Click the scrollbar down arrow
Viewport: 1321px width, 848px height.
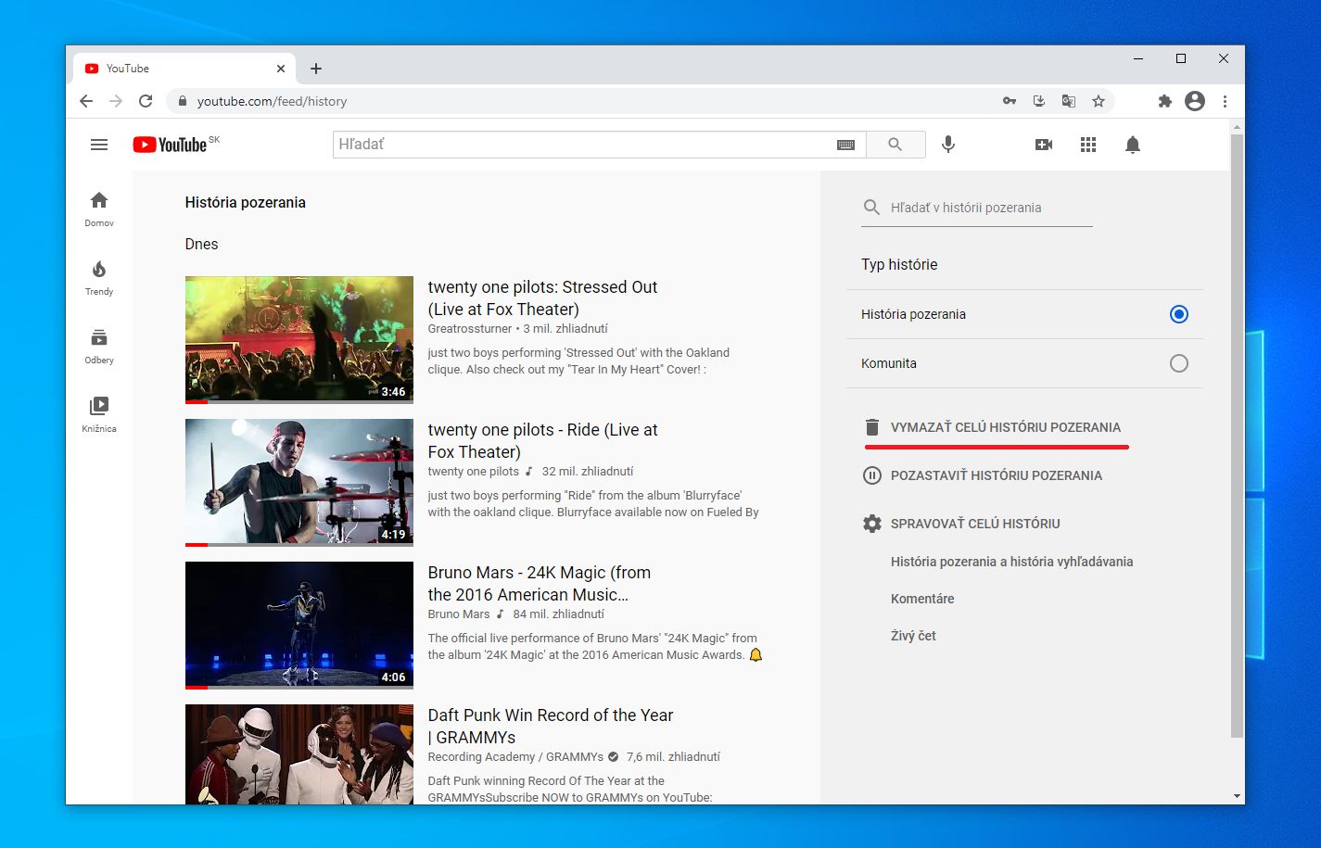1237,796
